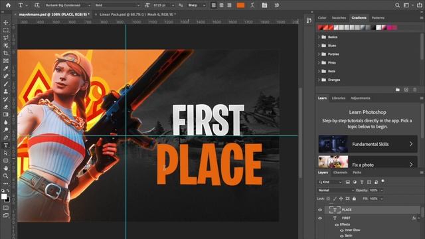Left align text

coord(214,5)
